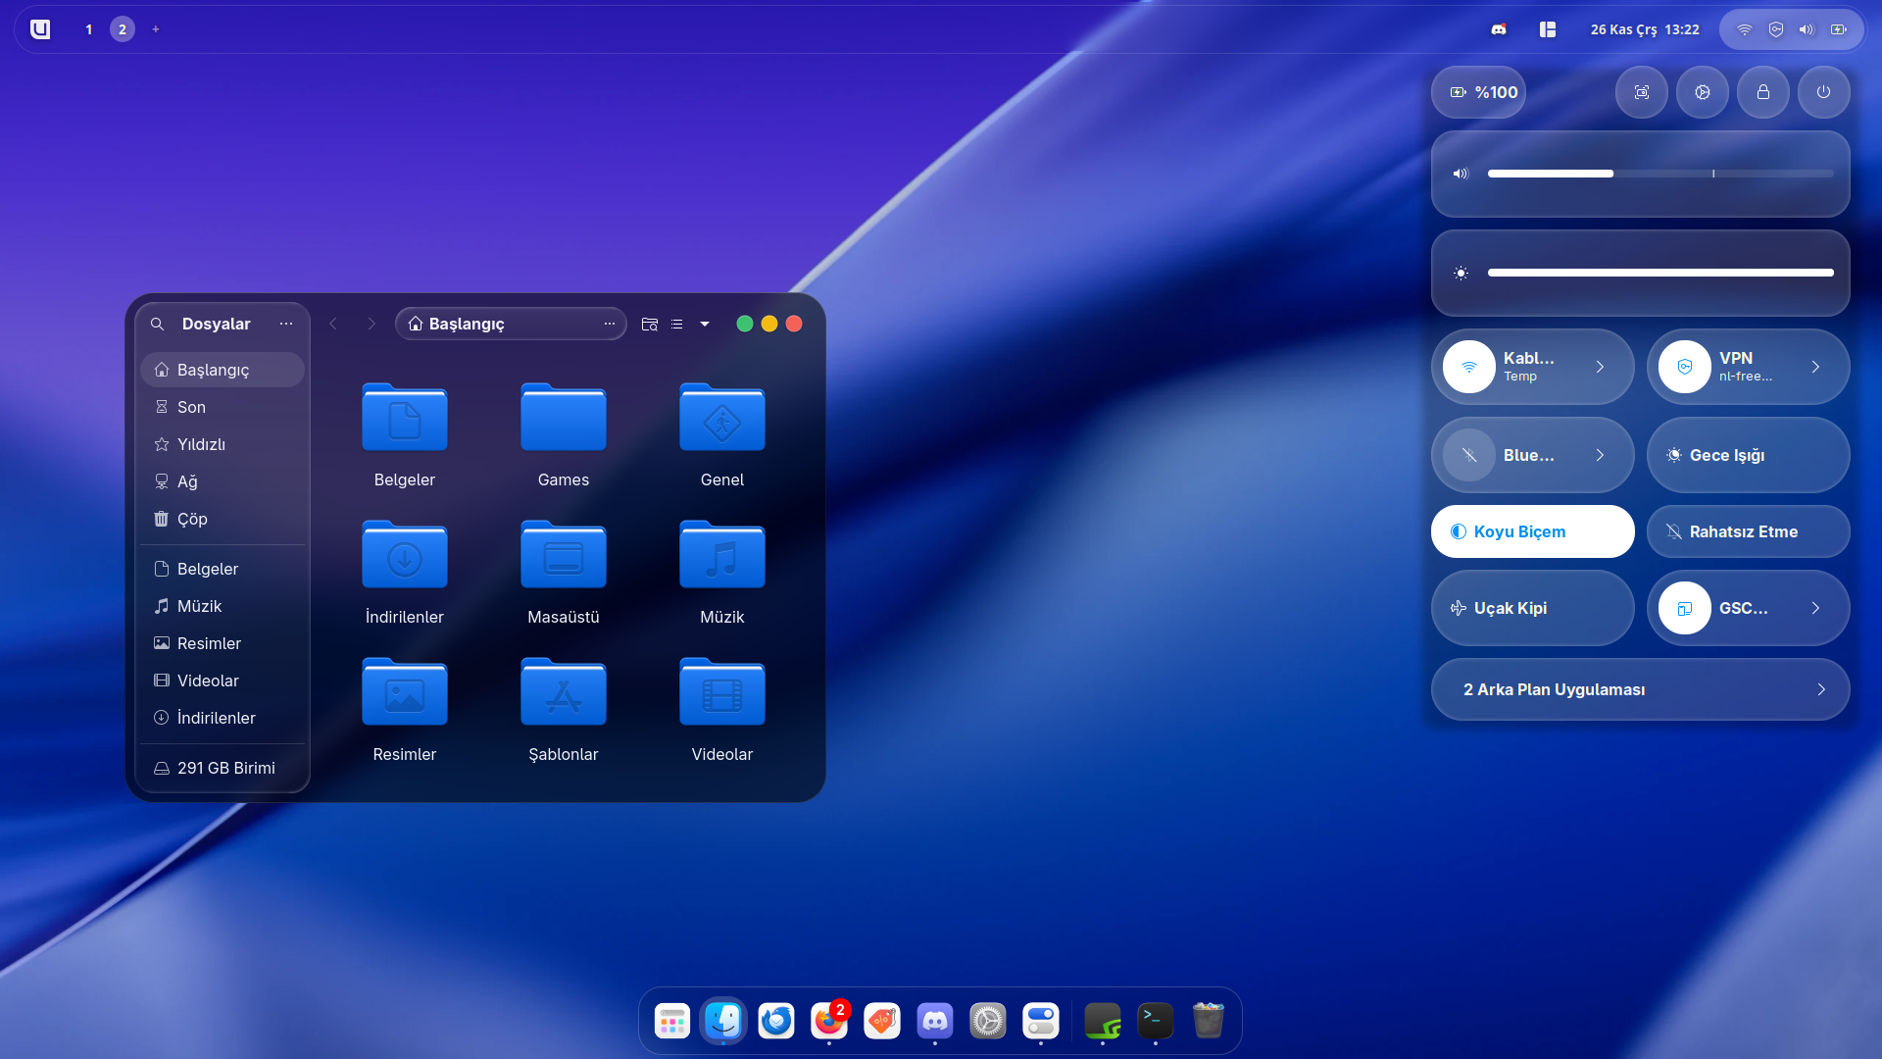Turn on Uçak Kipi
The image size is (1882, 1059).
point(1532,608)
